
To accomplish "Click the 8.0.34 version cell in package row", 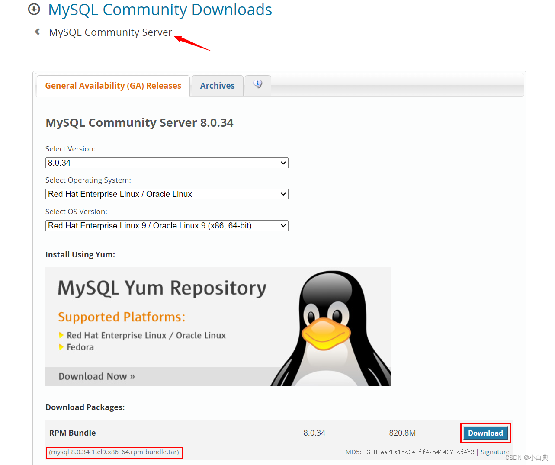I will (x=314, y=433).
